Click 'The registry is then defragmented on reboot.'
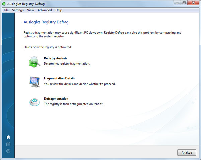This screenshot has height=160, width=201. 73,104
